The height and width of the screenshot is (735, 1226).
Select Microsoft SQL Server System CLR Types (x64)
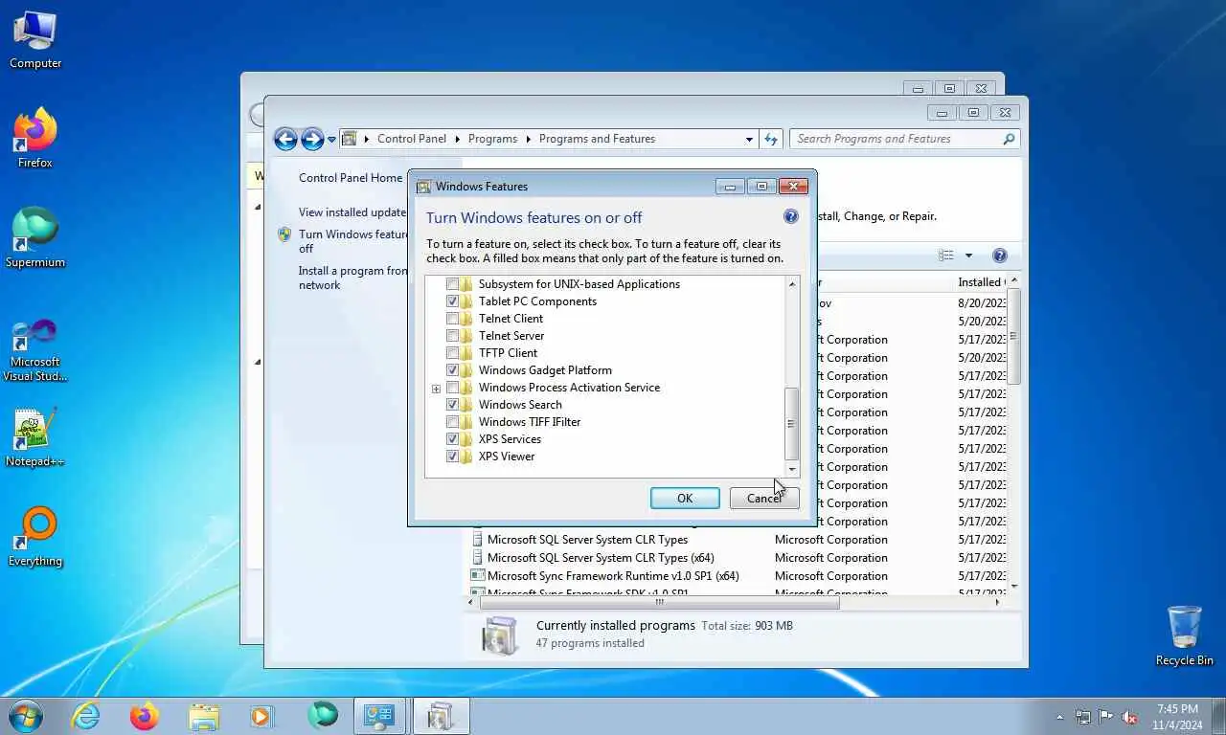click(x=601, y=558)
